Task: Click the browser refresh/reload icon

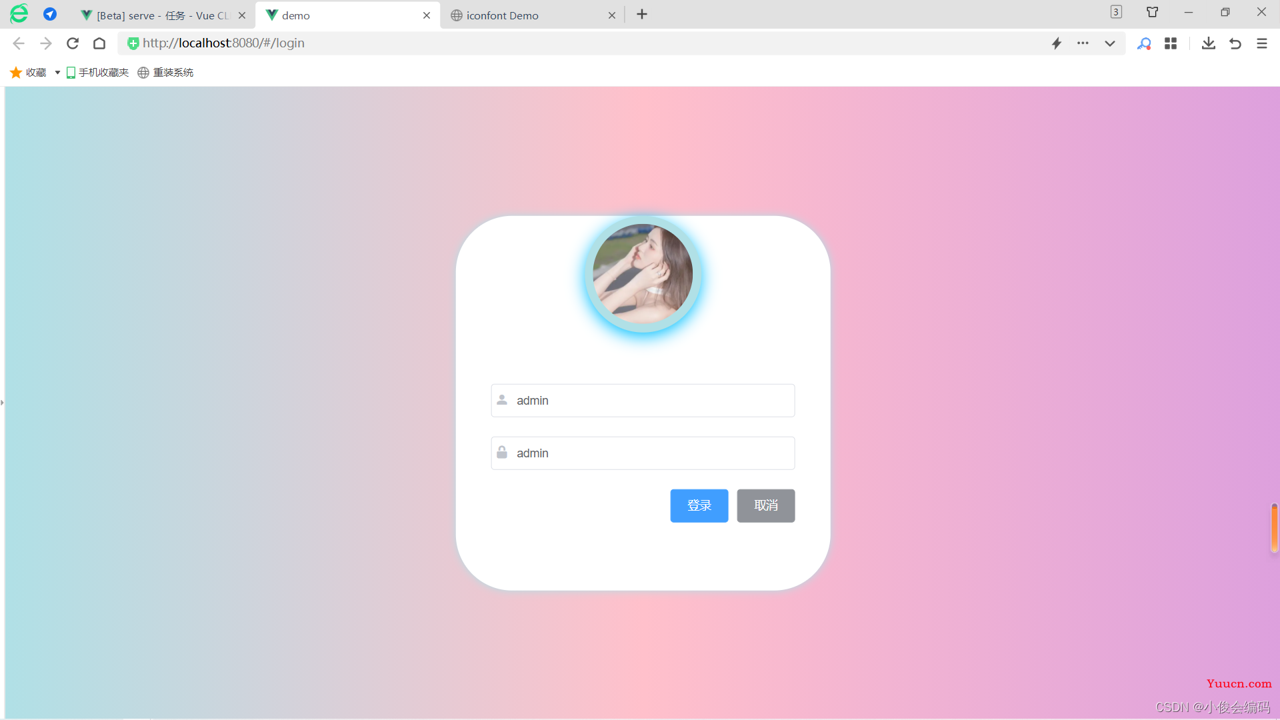Action: pos(73,43)
